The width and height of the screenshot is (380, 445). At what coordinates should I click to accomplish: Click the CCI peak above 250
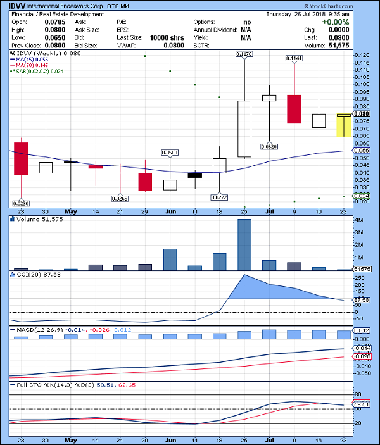pyautogui.click(x=244, y=275)
